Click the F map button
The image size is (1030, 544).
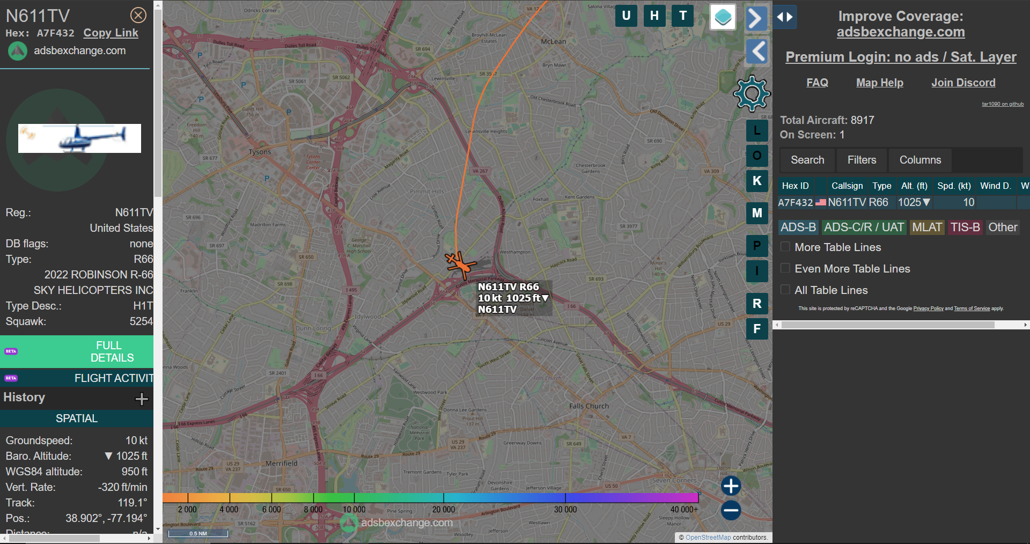(757, 329)
